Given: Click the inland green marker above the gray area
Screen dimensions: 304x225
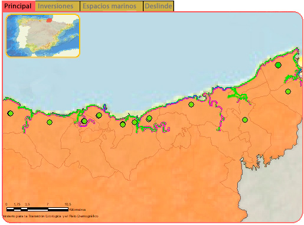Looking at the screenshot, I should (245, 120).
